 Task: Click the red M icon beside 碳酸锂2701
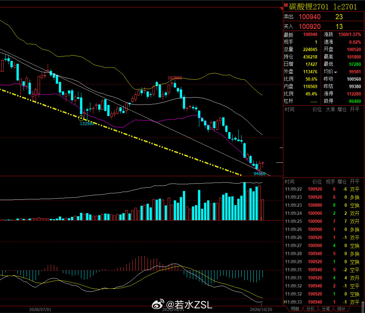tap(286, 5)
